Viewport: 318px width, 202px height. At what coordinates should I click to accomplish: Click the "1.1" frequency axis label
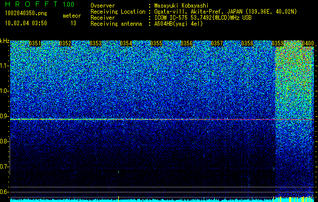pos(5,66)
